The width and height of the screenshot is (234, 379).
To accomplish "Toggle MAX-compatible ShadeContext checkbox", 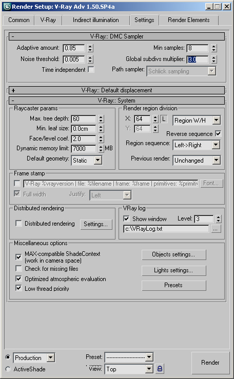I will tap(18, 257).
